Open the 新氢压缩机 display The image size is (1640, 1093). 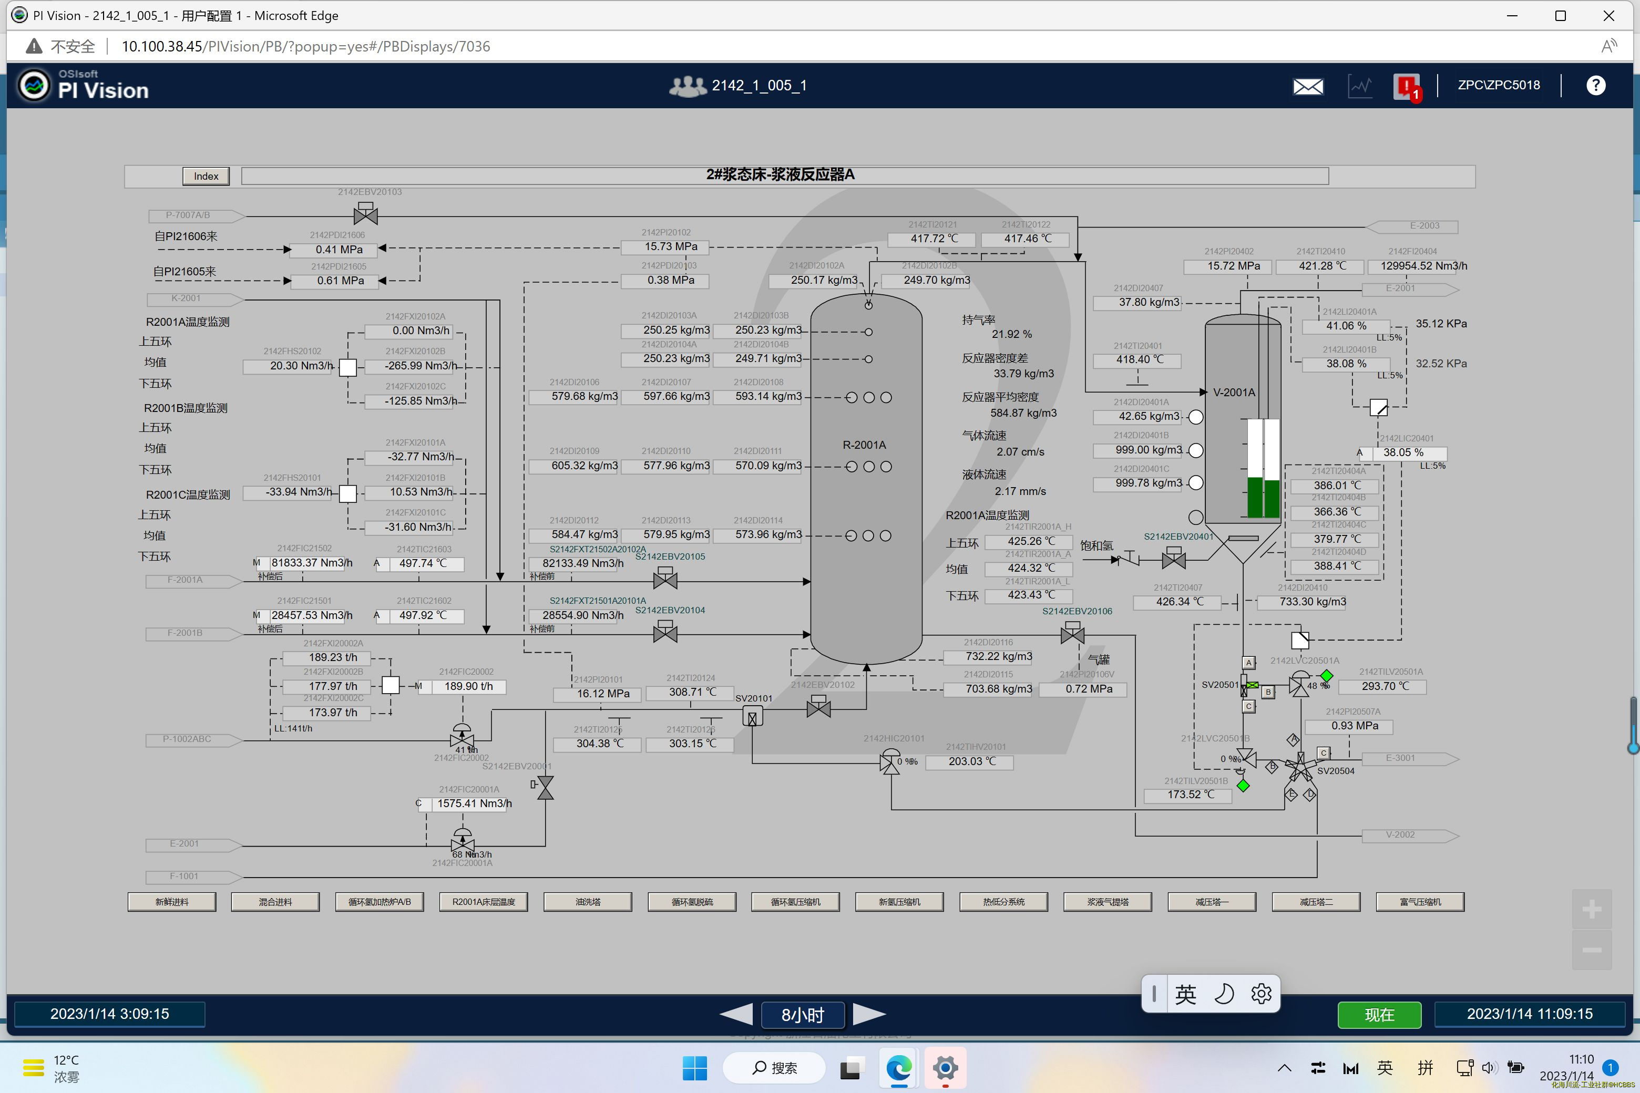pyautogui.click(x=899, y=902)
